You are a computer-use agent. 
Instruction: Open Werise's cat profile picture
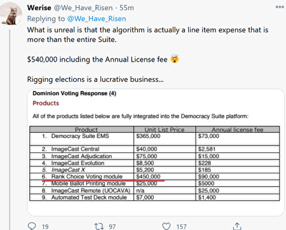(11, 14)
